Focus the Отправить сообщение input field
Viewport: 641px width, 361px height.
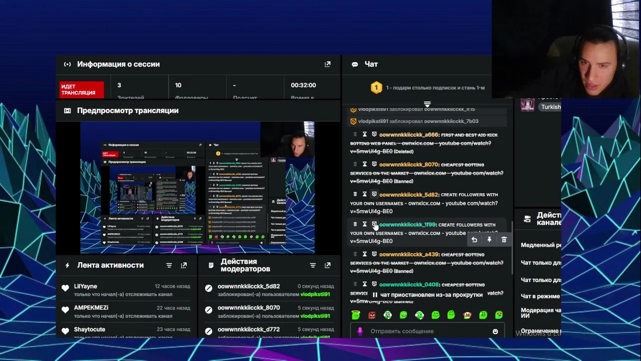coord(428,331)
